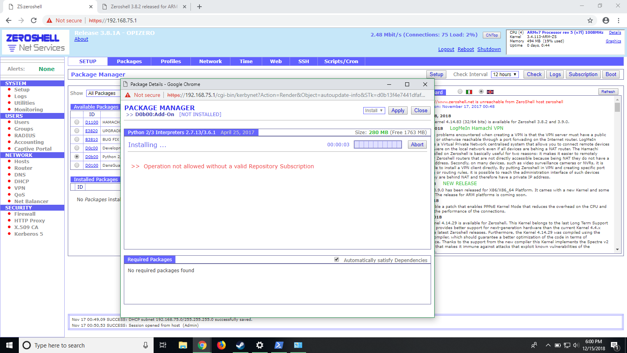
Task: Open Settings gear in the taskbar
Action: click(259, 345)
